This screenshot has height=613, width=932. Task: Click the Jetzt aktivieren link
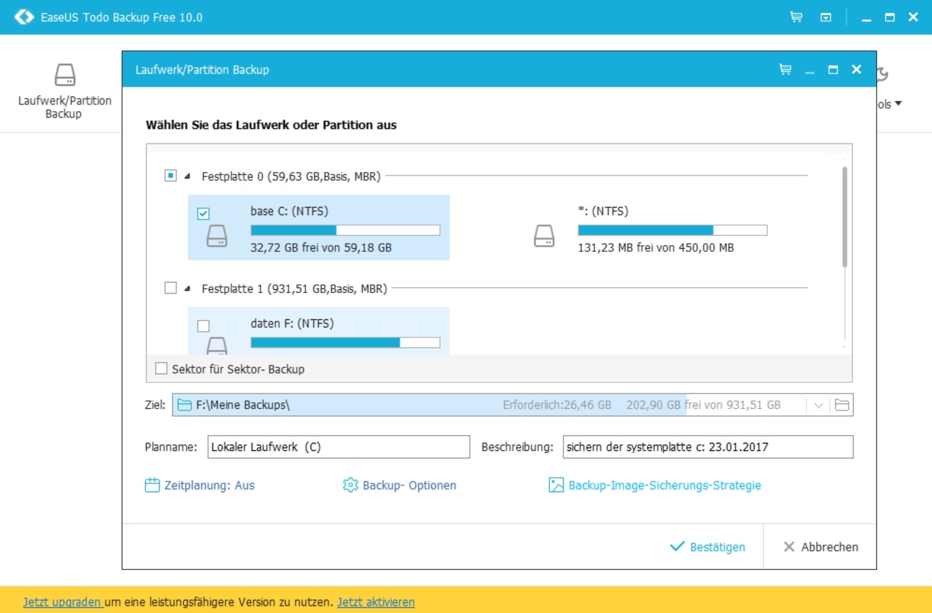[x=376, y=602]
